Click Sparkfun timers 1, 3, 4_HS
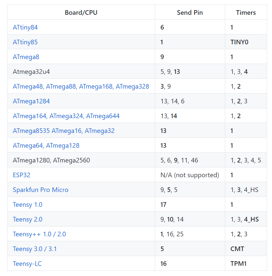272x276 pixels. (245, 190)
